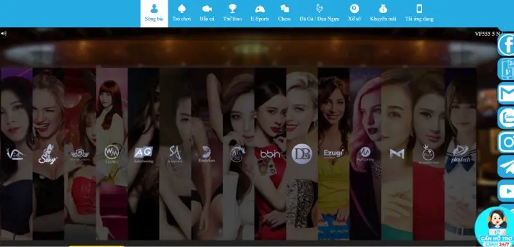Open the Tải ứng dụng download link
This screenshot has height=247, width=514.
tap(419, 13)
